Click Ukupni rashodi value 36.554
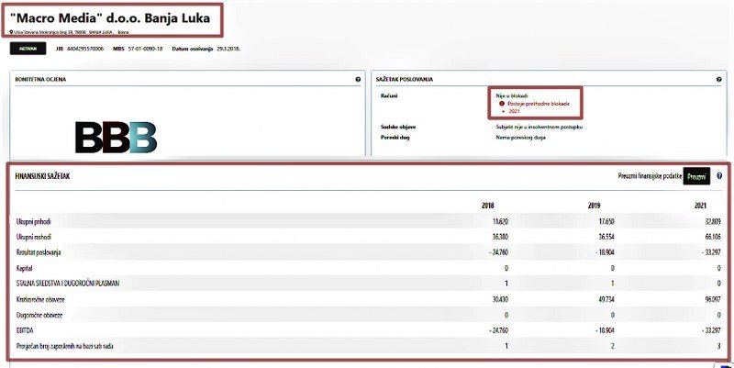Screen dimensions: 734x368 pos(606,237)
